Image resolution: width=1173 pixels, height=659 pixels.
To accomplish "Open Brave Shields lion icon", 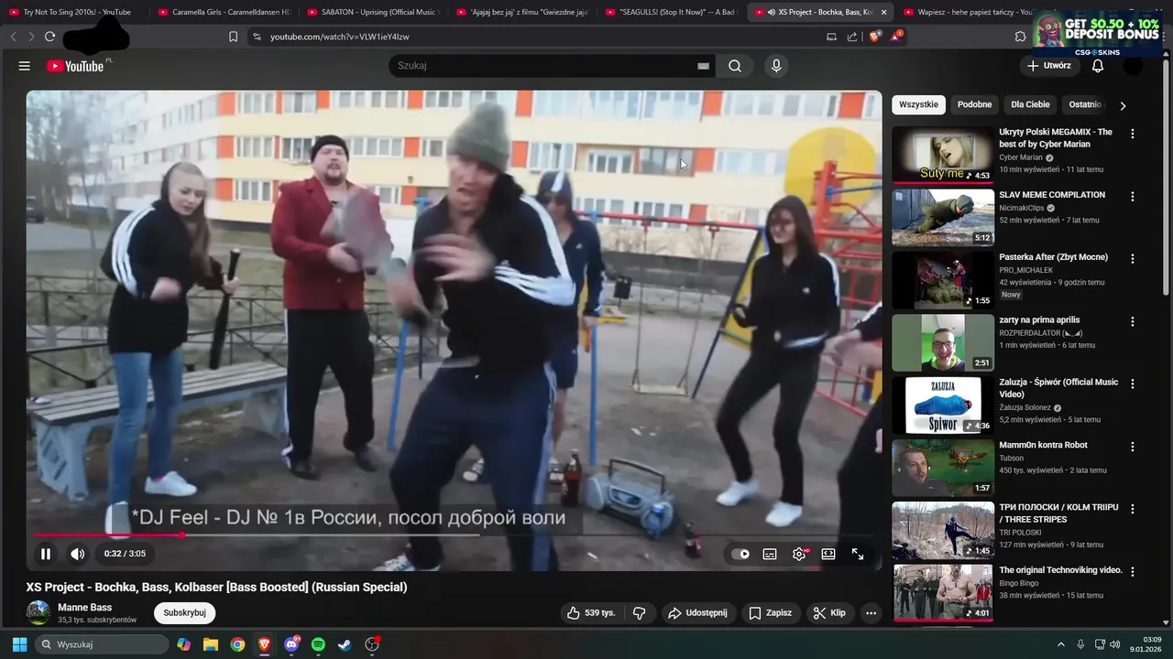I will 874,37.
